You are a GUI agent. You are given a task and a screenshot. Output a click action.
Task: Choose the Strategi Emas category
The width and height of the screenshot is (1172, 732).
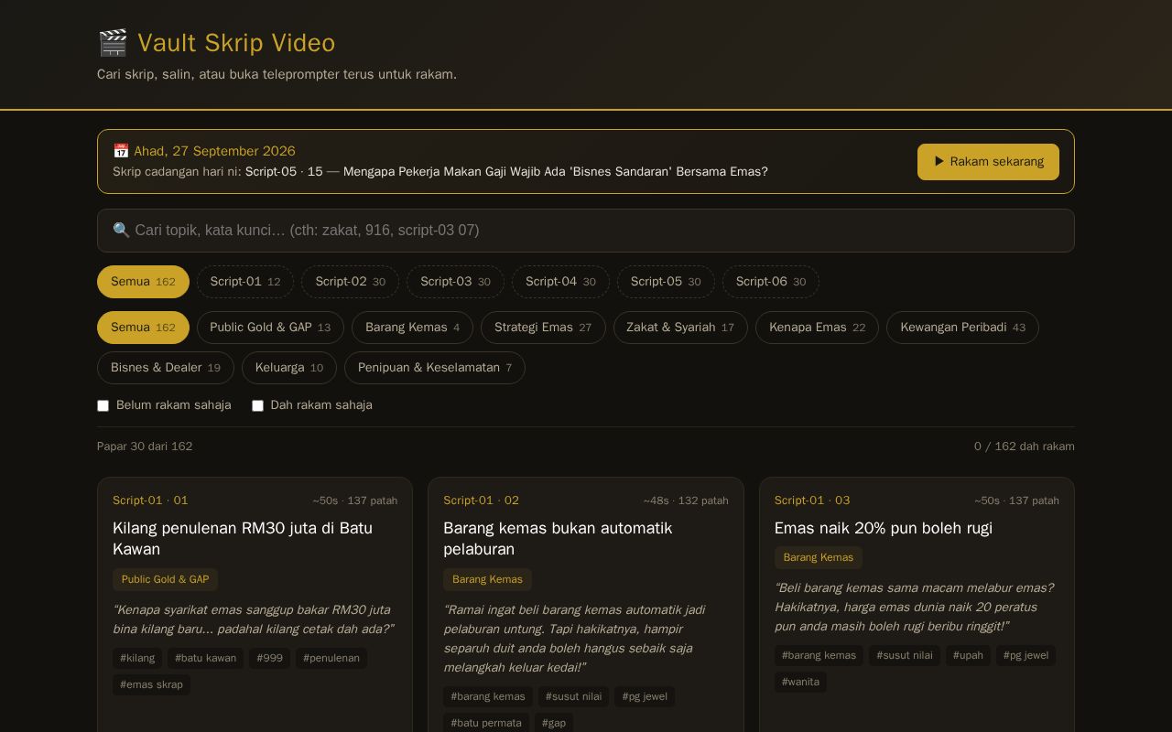[x=543, y=328]
